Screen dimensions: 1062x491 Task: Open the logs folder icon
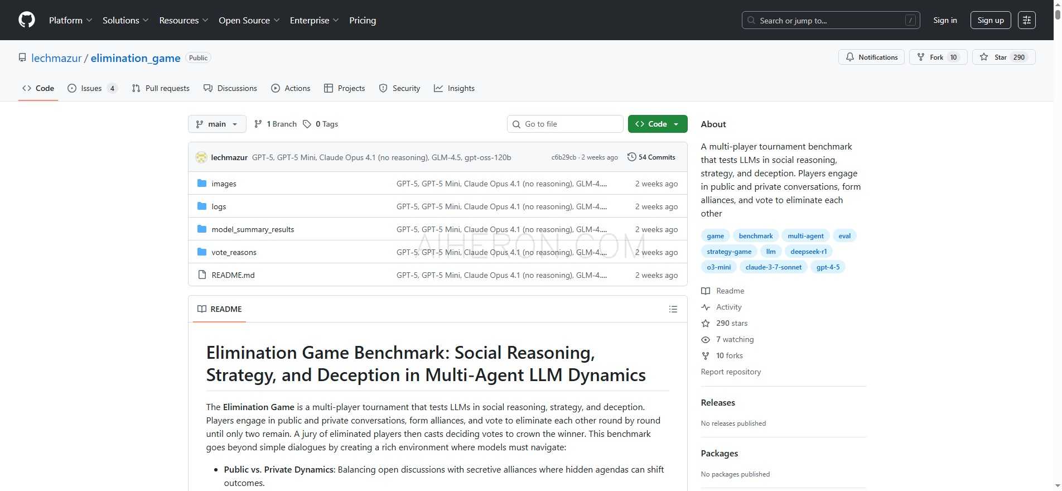click(202, 206)
